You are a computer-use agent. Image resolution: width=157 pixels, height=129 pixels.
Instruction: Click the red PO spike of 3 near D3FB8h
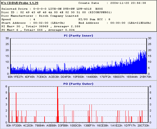64,113
